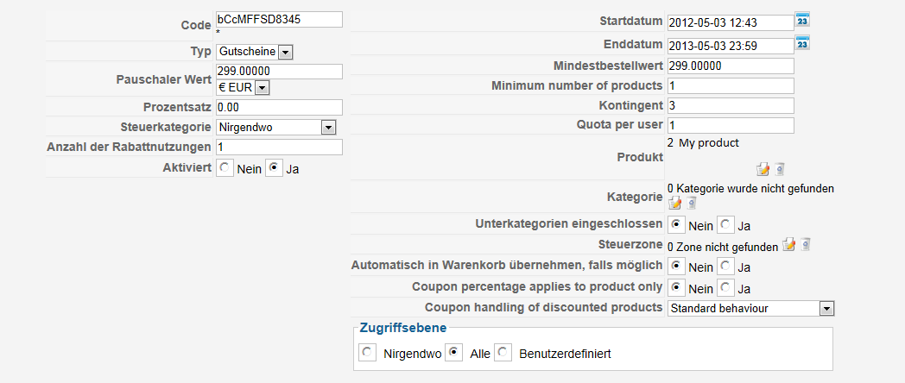Set Aktiviert to Nein

point(225,169)
